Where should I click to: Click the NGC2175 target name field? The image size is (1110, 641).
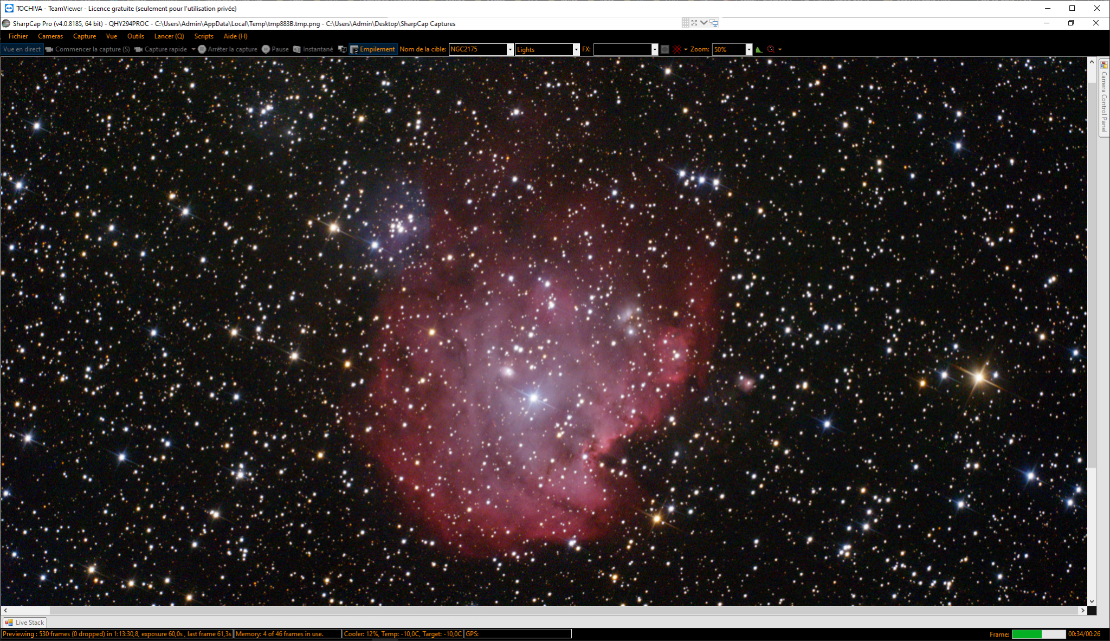pos(477,49)
